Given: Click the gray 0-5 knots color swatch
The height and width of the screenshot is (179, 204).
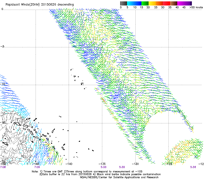Looking at the screenshot, I should tap(124, 3).
